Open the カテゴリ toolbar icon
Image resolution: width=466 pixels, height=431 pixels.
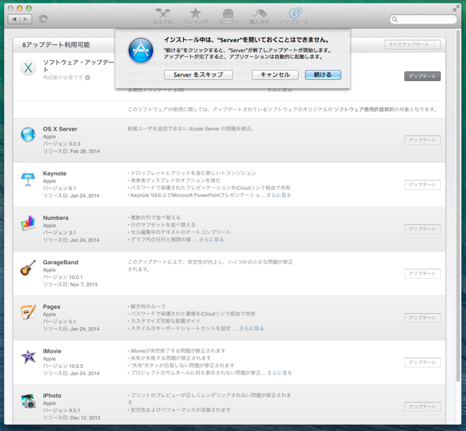click(228, 16)
